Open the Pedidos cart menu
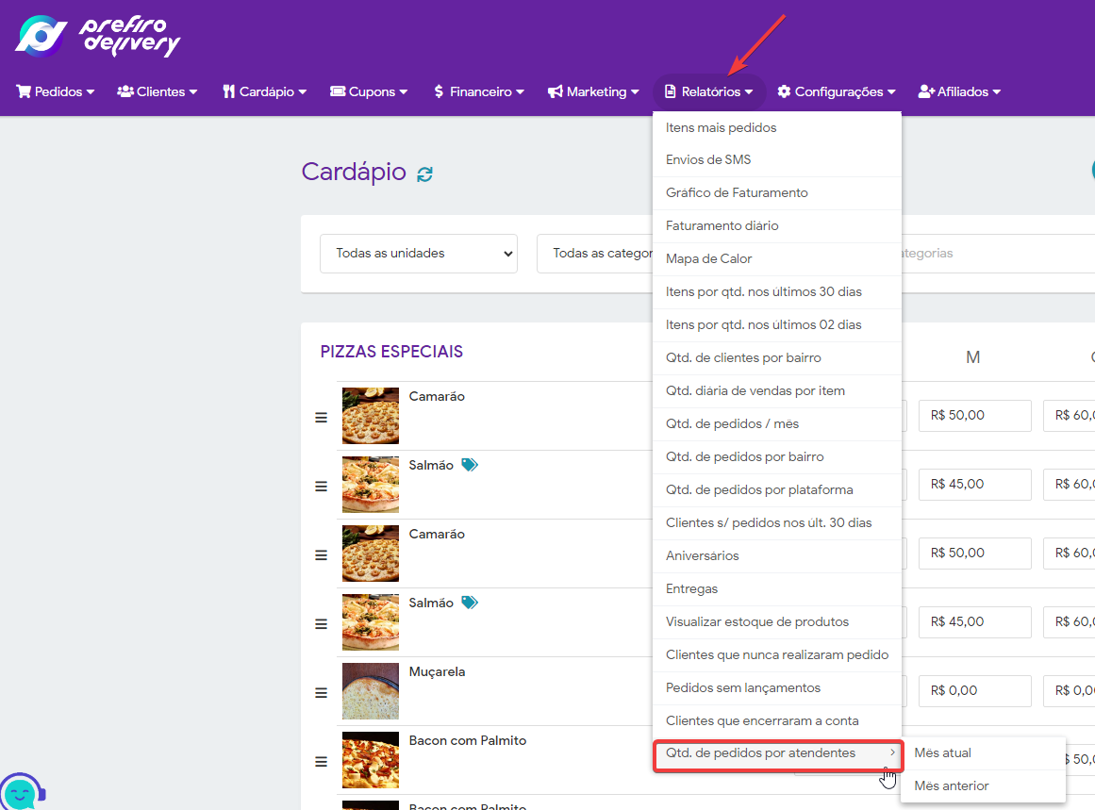 (x=56, y=91)
